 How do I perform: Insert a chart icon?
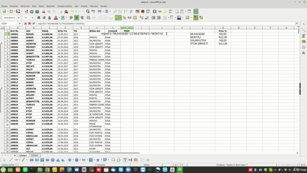point(143,12)
